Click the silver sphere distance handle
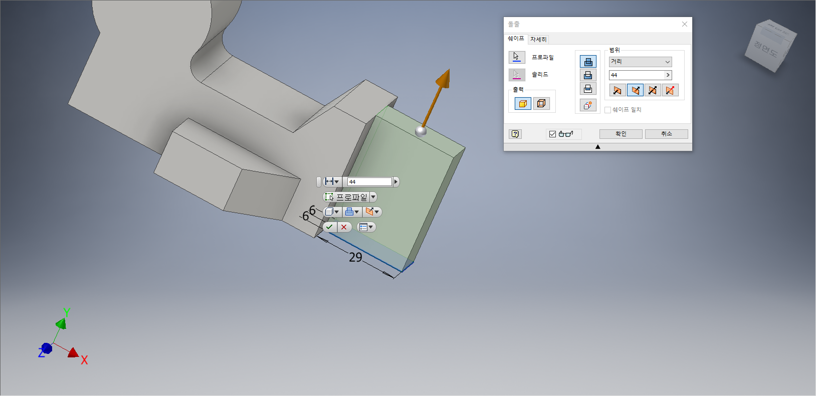This screenshot has width=816, height=396. coord(421,131)
